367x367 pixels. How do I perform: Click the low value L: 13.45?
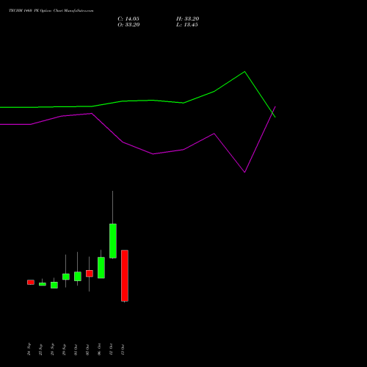pyautogui.click(x=187, y=25)
